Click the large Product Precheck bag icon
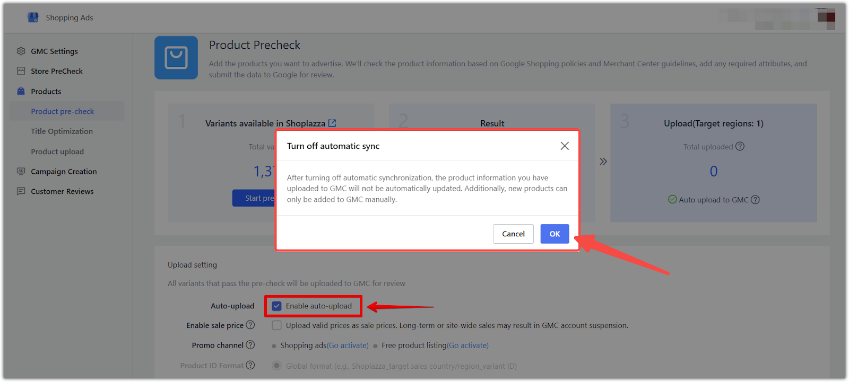 [x=176, y=58]
